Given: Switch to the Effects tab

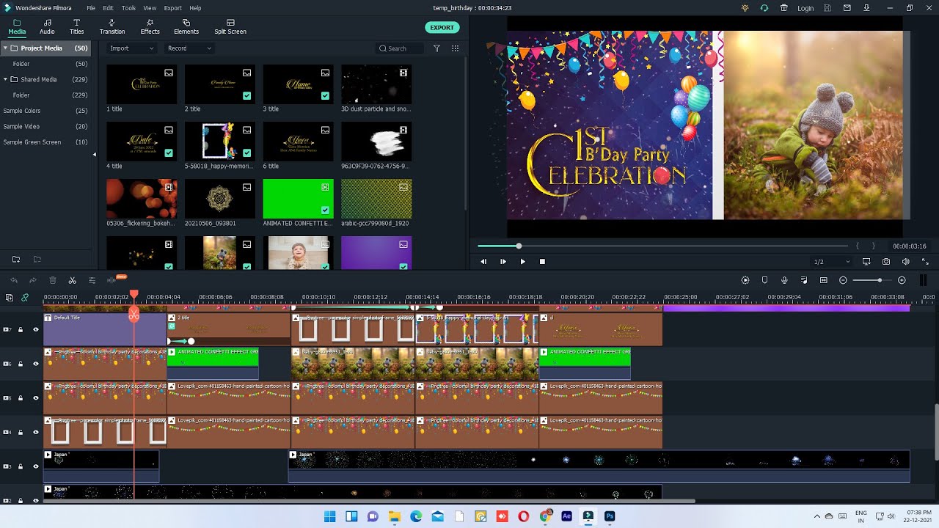Looking at the screenshot, I should [x=150, y=27].
